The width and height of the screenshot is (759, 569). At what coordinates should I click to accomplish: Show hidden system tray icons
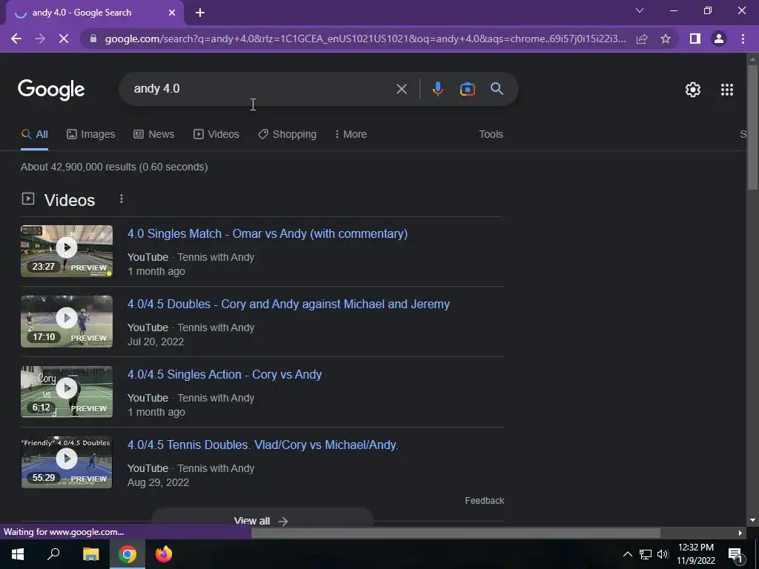pyautogui.click(x=627, y=554)
